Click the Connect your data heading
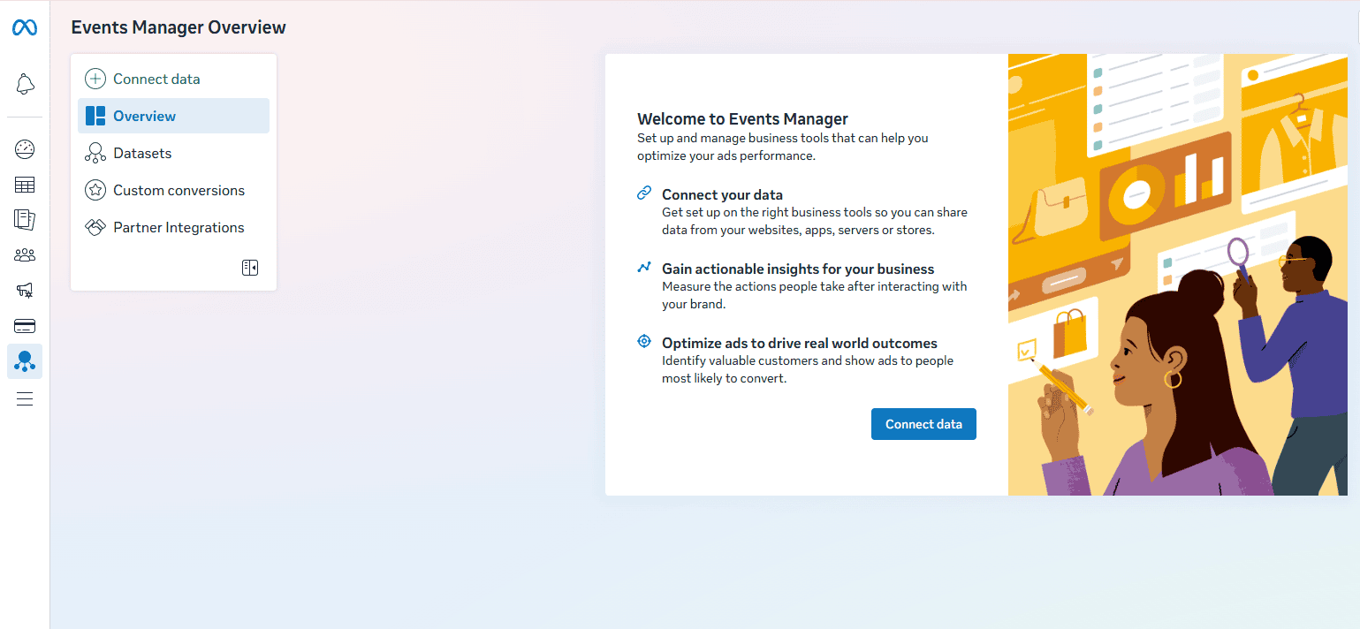This screenshot has width=1360, height=629. [722, 194]
